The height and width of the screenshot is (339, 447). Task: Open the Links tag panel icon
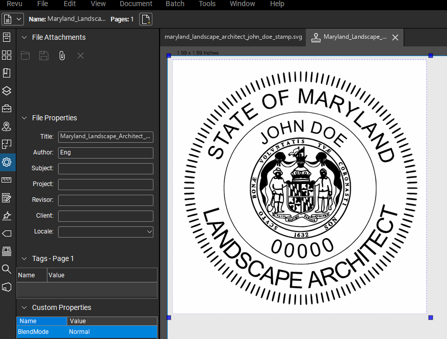click(7, 233)
